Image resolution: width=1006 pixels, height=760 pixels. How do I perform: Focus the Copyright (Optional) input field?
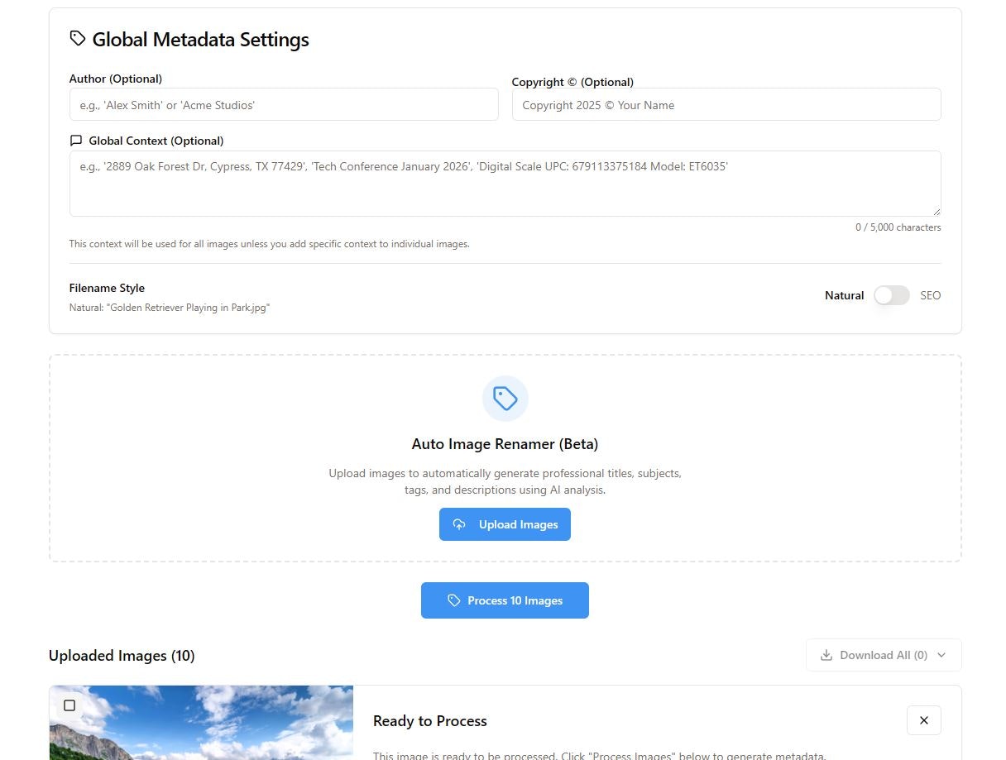coord(726,105)
